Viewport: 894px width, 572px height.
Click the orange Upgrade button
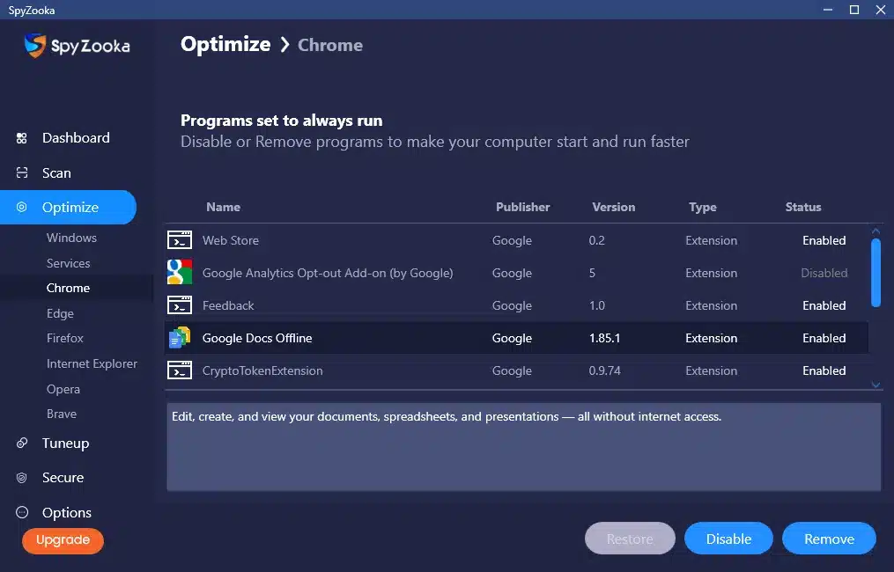(63, 540)
